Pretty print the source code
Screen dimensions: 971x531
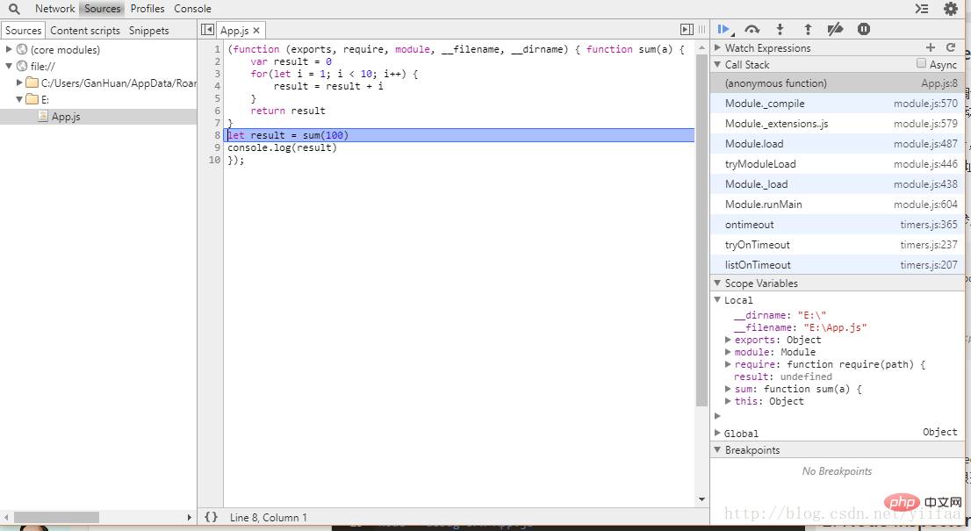click(212, 517)
